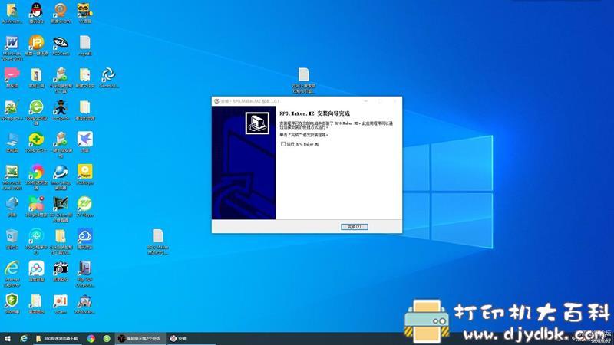This screenshot has width=614, height=345.
Task: Open the man-in-black-suit shortcut icon
Action: [61, 110]
